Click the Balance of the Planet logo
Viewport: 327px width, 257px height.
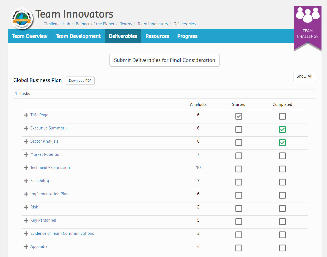pyautogui.click(x=22, y=19)
